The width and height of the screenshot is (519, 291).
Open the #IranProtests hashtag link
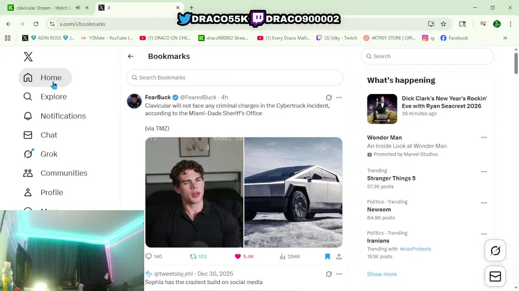415,249
